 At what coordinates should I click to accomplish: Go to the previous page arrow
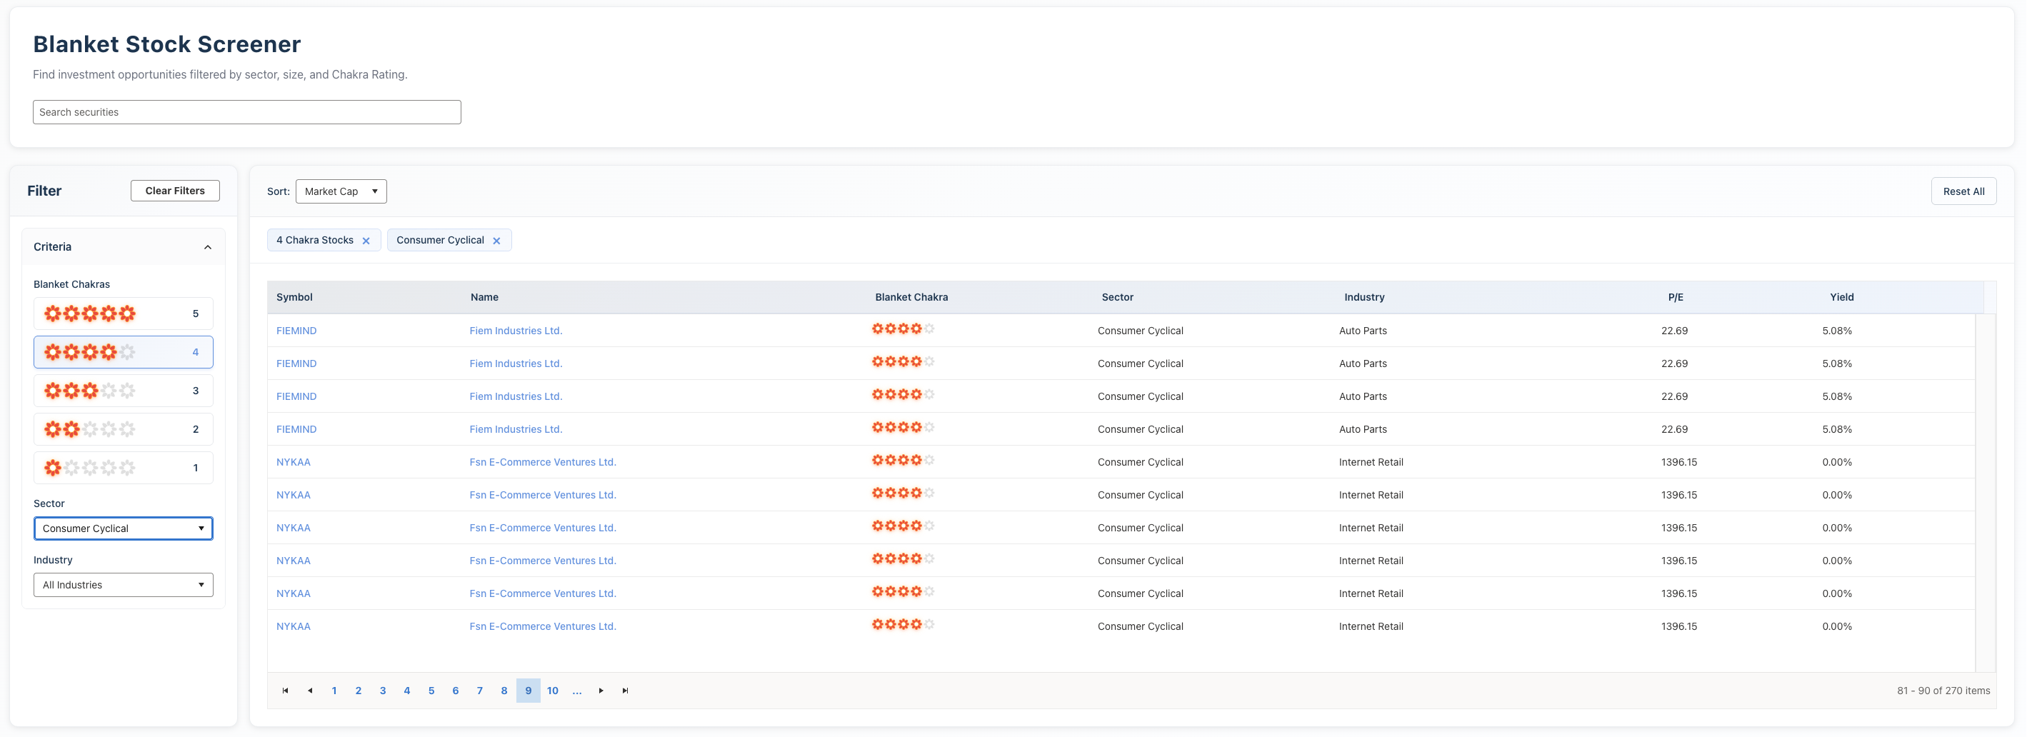[x=310, y=691]
